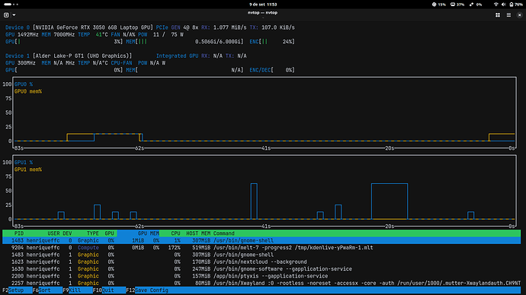
Task: Click the GPU0 mem% graph legend
Action: pos(28,92)
